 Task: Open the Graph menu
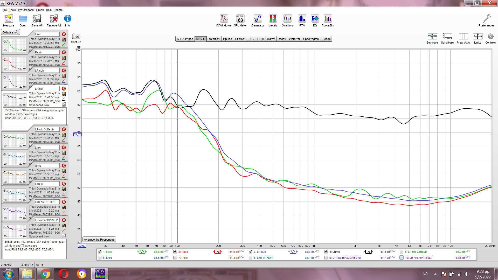point(40,10)
